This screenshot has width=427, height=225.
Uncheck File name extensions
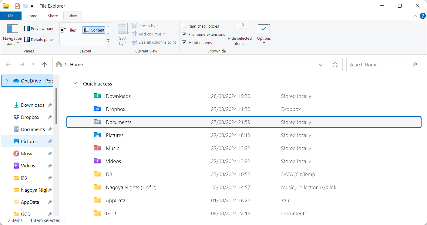click(x=184, y=34)
